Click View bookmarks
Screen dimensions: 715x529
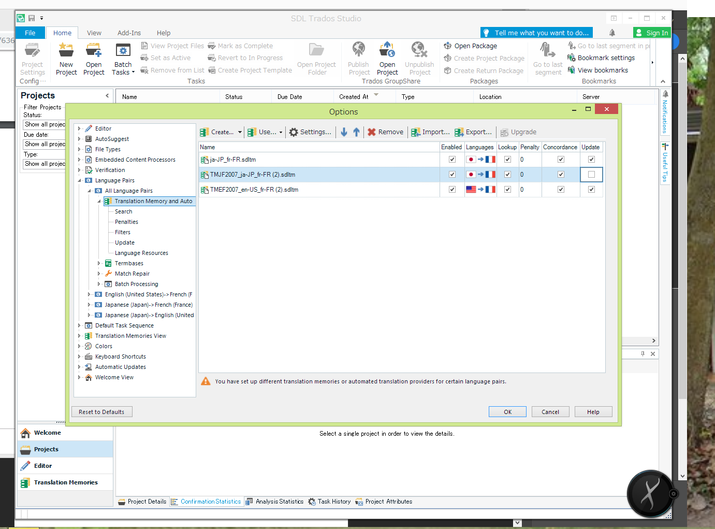(597, 70)
